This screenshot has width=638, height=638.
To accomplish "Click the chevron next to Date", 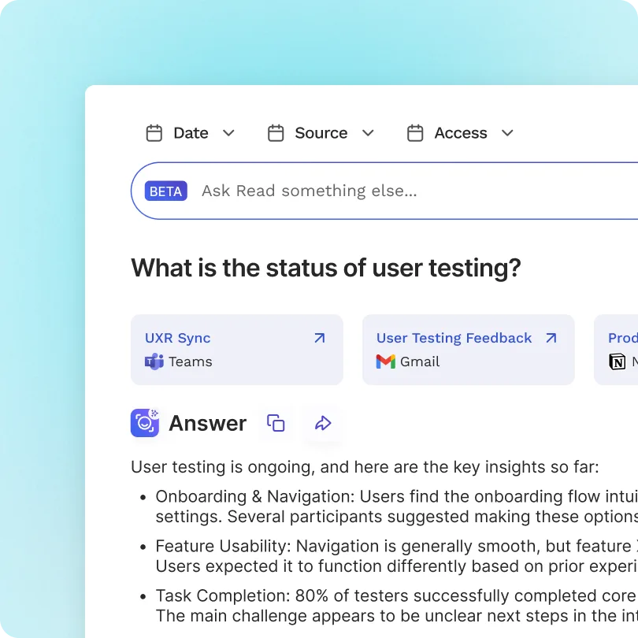I will [228, 133].
